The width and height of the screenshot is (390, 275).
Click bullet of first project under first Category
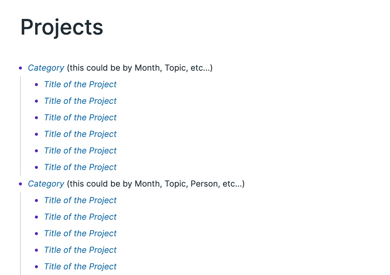[x=36, y=85]
